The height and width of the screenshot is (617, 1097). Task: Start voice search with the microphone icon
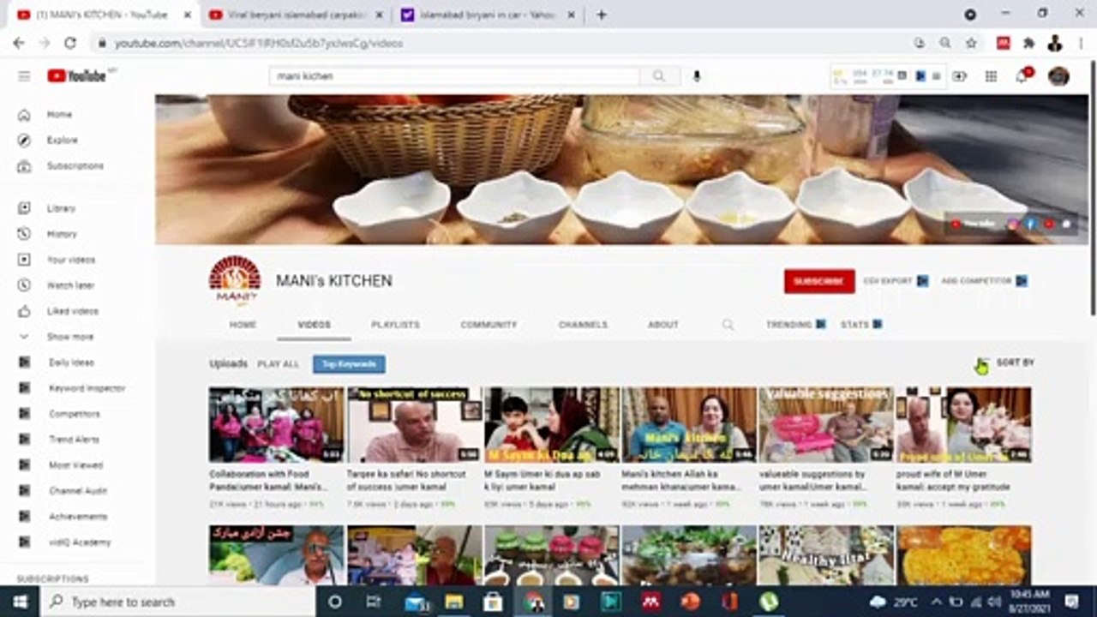[x=697, y=76]
